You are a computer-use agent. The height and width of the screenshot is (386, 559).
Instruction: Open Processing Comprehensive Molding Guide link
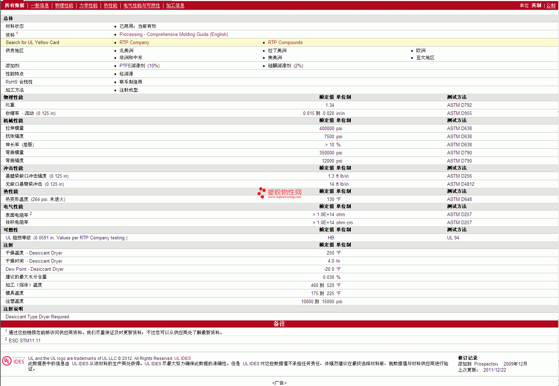(174, 35)
